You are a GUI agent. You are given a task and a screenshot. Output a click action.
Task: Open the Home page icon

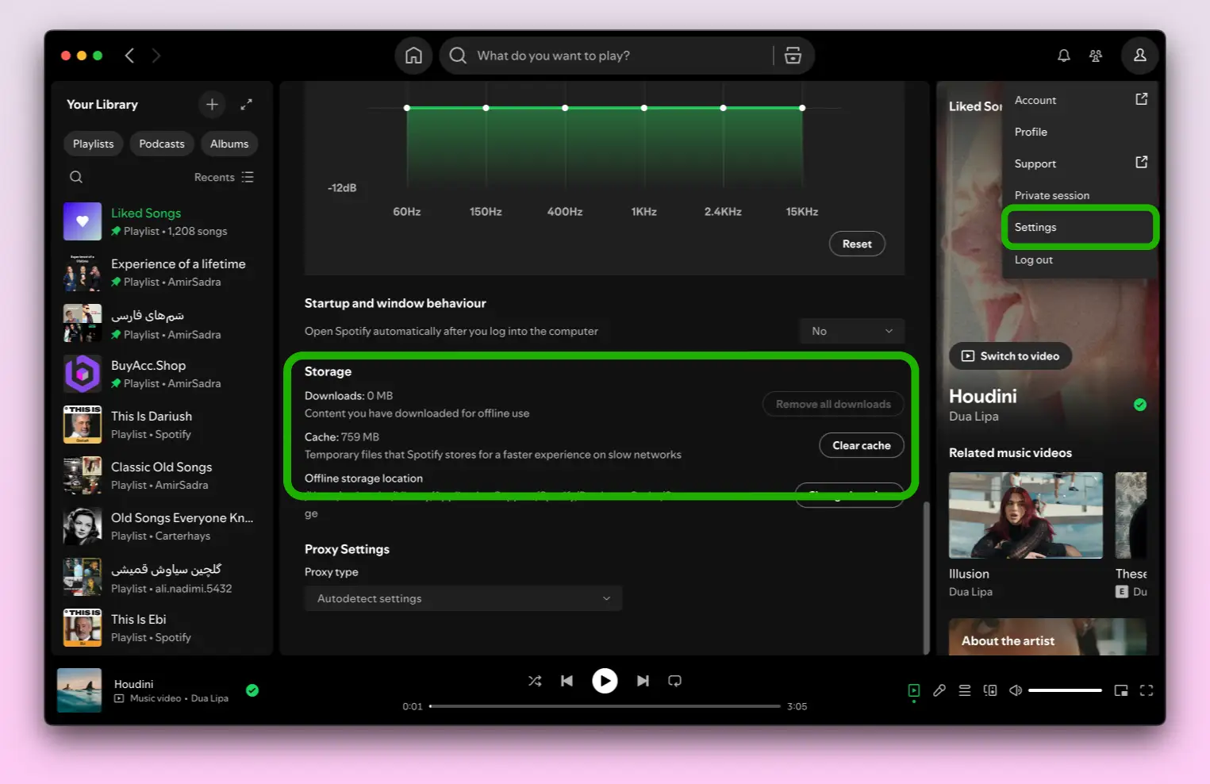point(413,56)
